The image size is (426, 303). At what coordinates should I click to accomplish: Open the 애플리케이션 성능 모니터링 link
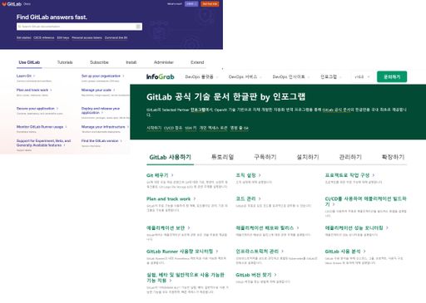coord(356,227)
